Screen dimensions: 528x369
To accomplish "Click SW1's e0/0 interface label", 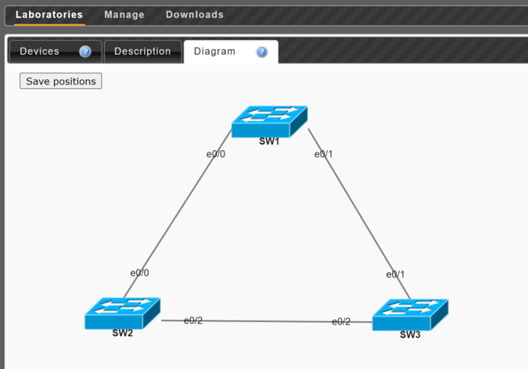I will click(x=216, y=154).
